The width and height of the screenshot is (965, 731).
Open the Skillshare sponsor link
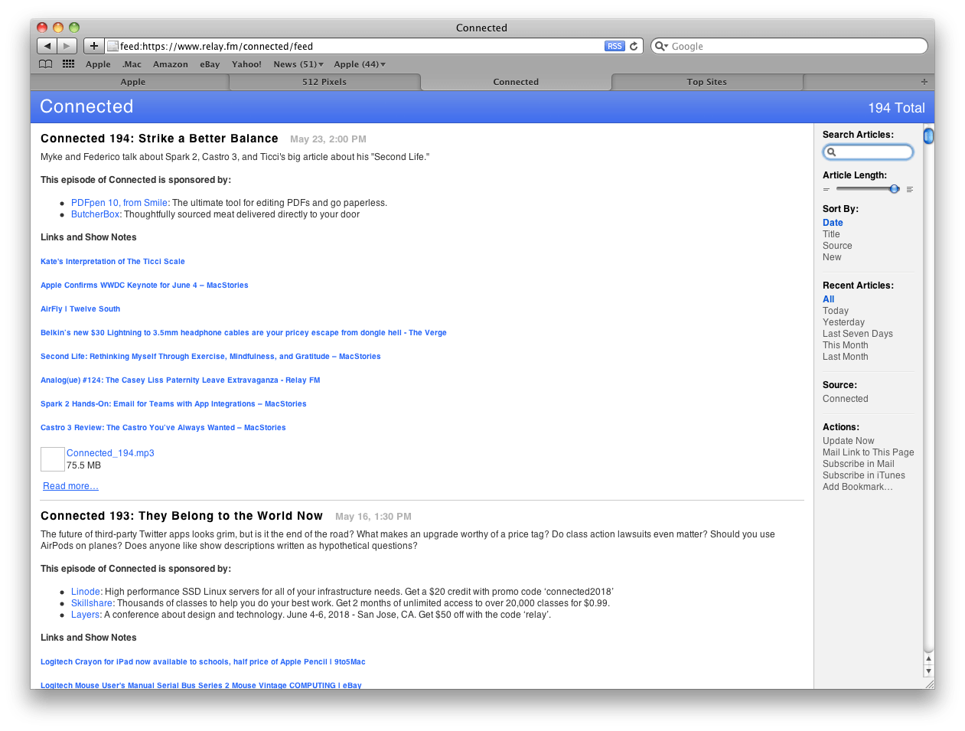(92, 603)
